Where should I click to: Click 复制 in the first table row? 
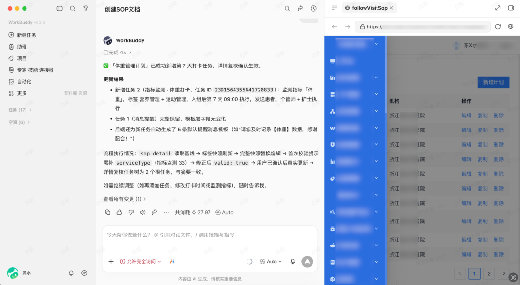tap(482, 116)
